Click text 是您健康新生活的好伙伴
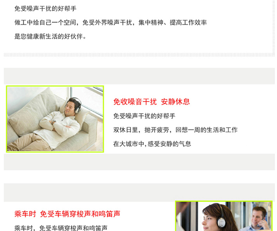The width and height of the screenshot is (277, 231). 50,37
